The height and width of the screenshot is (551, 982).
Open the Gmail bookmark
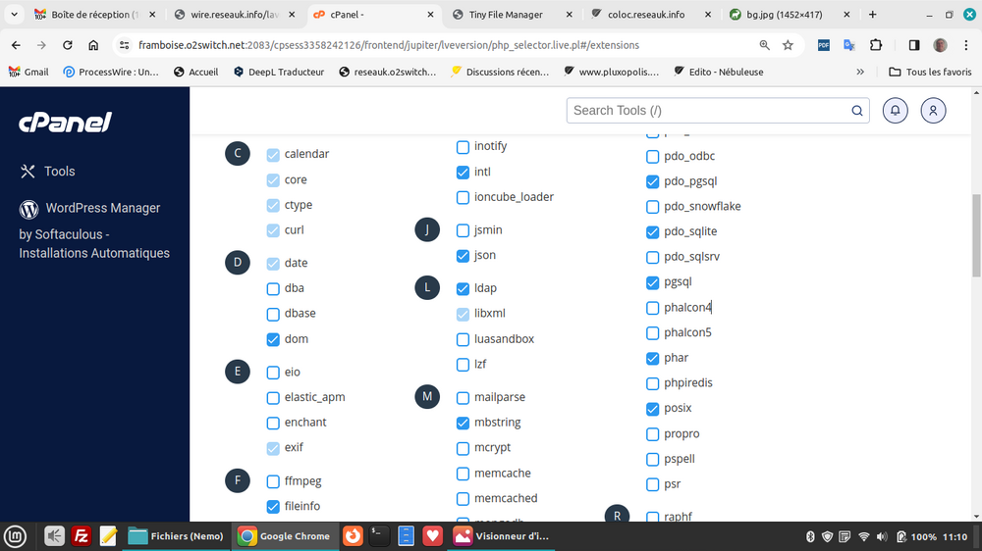(28, 72)
